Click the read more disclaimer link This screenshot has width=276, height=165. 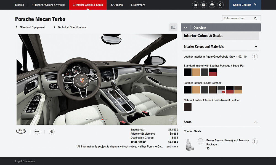tap(172, 147)
